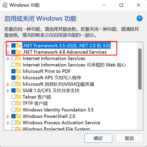Check the TFTP 客户端 checkbox

[x=14, y=104]
